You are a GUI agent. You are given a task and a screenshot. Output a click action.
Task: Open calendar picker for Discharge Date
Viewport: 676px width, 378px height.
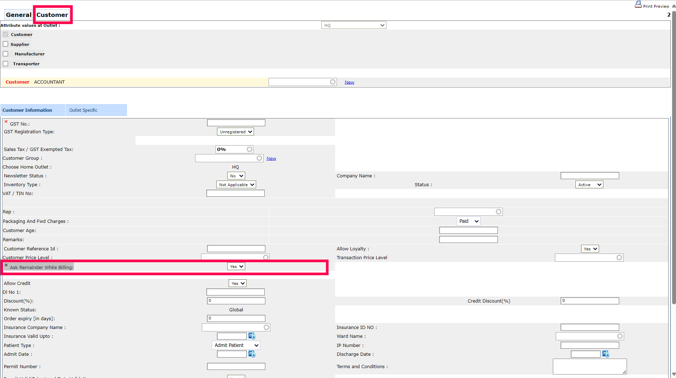(605, 354)
